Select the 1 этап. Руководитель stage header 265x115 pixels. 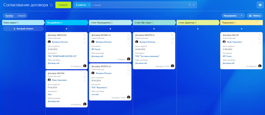coord(111,23)
